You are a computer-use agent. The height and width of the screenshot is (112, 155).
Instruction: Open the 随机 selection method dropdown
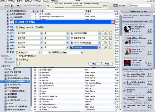73,53
